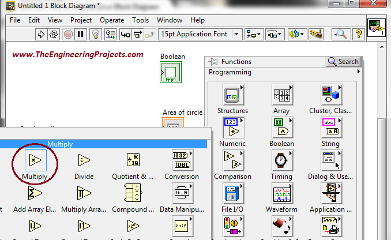Click the Pause button in toolbar
Viewport: 391px width, 240px height.
pyautogui.click(x=81, y=34)
